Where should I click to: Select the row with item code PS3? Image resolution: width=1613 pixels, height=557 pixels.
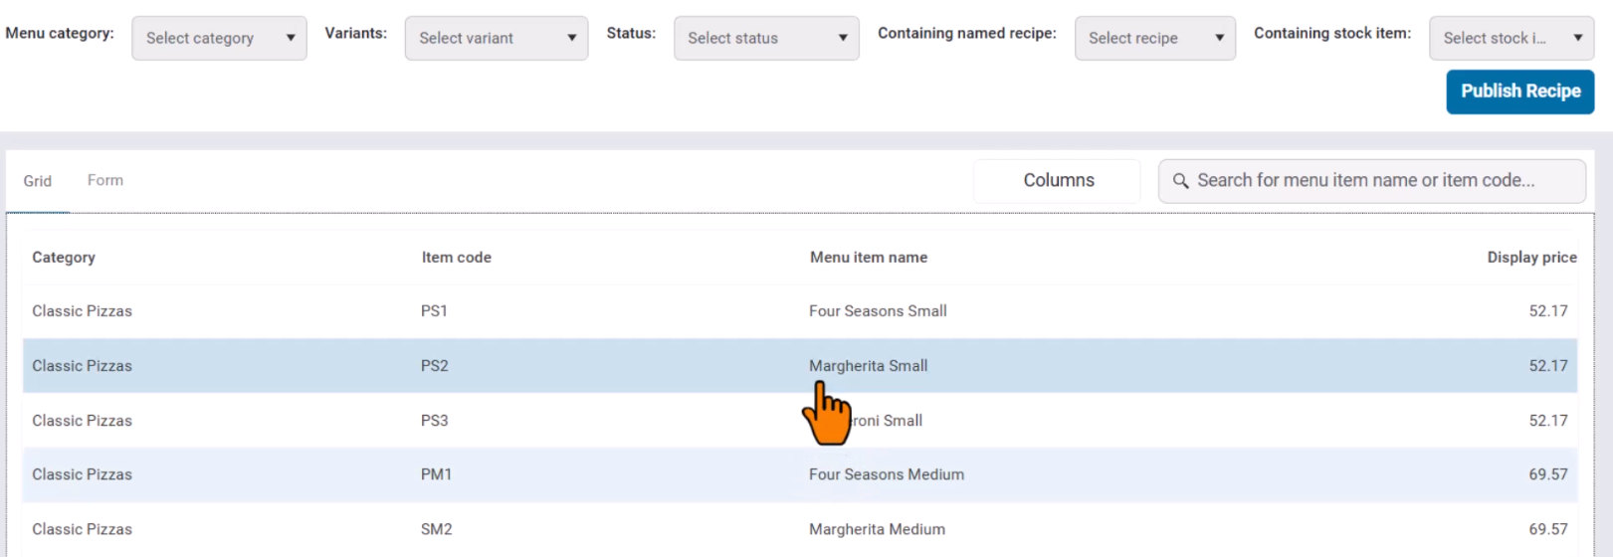tap(435, 421)
